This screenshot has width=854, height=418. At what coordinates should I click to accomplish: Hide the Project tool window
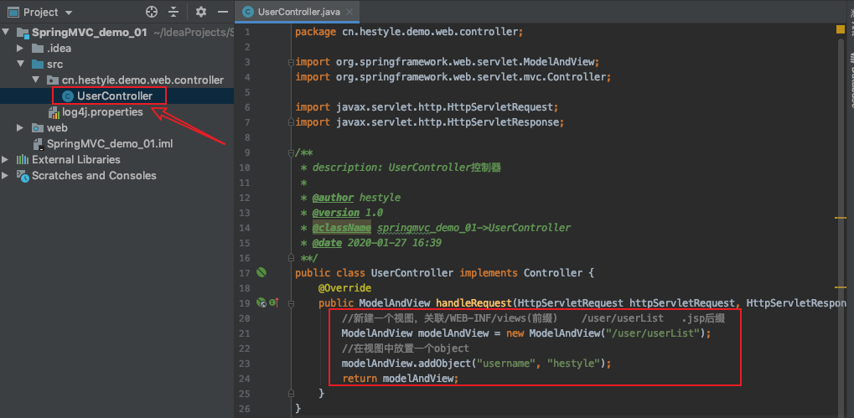click(x=222, y=12)
